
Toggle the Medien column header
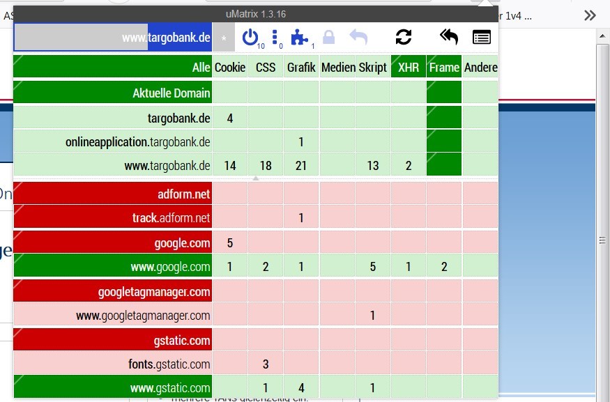pos(337,67)
